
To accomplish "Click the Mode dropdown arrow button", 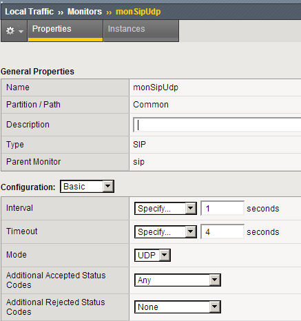I will point(165,255).
